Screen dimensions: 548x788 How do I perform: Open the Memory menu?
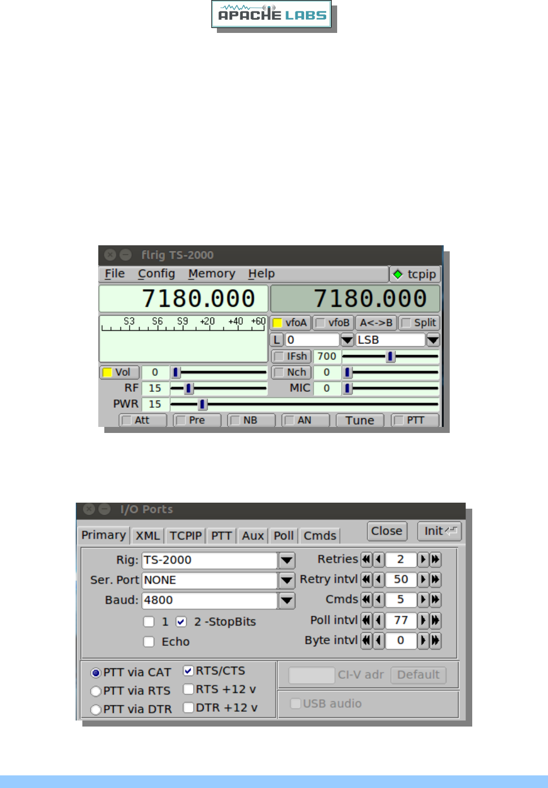211,274
